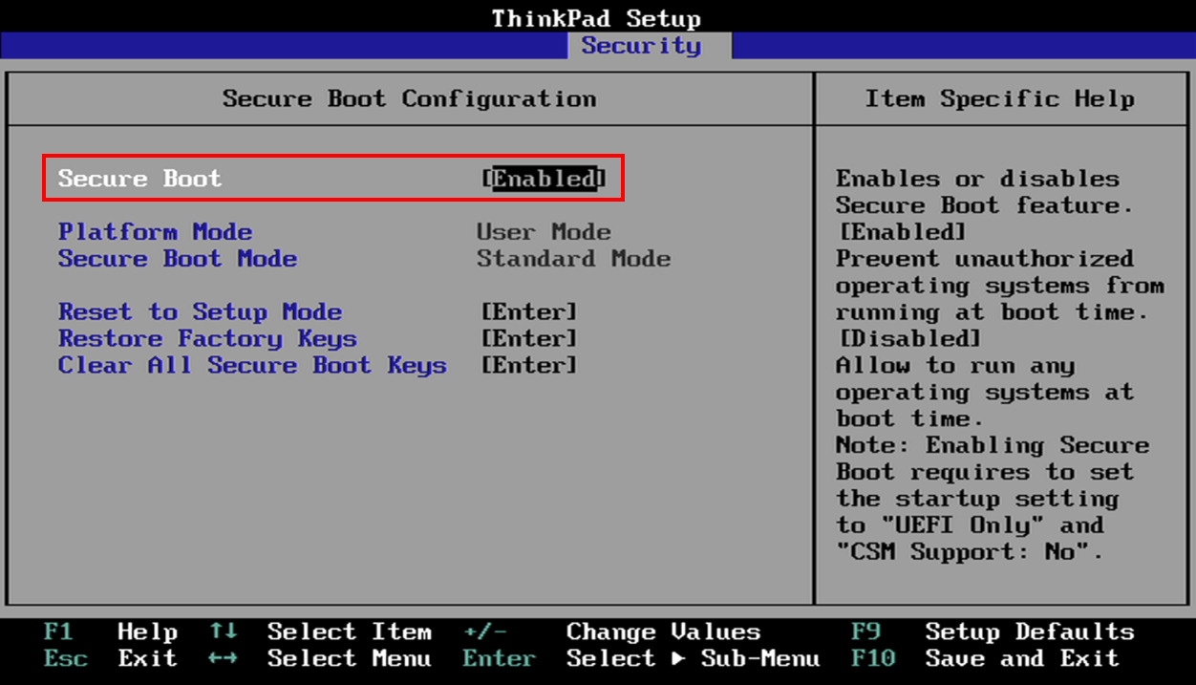Click the up-down arrows Select Item icon
The width and height of the screenshot is (1196, 685).
(223, 631)
